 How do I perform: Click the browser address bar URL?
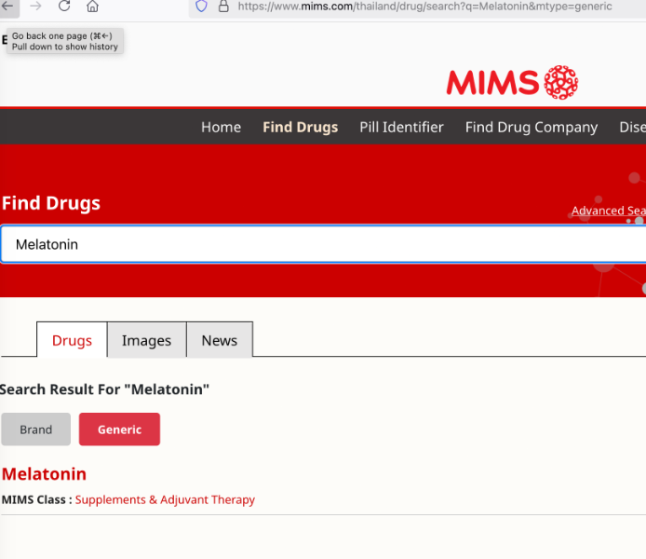(424, 7)
